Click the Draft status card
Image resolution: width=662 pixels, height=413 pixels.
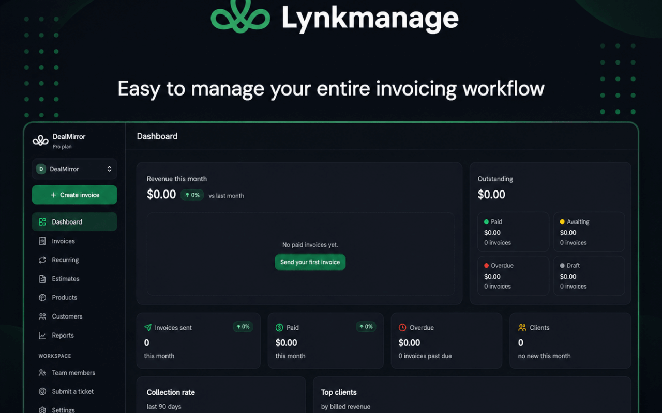[x=589, y=276]
